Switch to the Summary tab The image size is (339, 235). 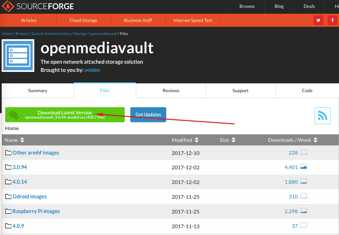click(38, 91)
